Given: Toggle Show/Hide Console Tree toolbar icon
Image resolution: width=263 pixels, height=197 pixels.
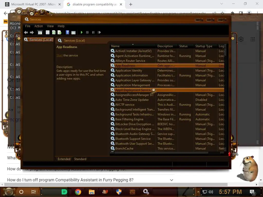Looking at the screenshot, I should [x=40, y=32].
